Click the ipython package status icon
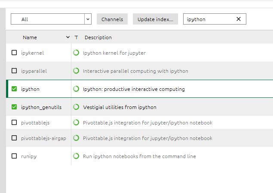The height and width of the screenshot is (193, 273). (76, 89)
